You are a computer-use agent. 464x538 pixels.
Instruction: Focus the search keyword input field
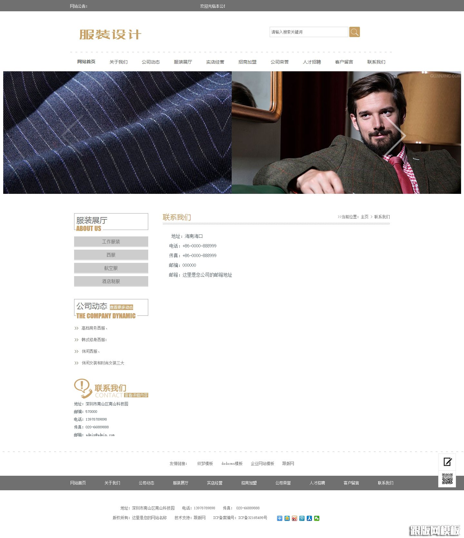point(308,32)
